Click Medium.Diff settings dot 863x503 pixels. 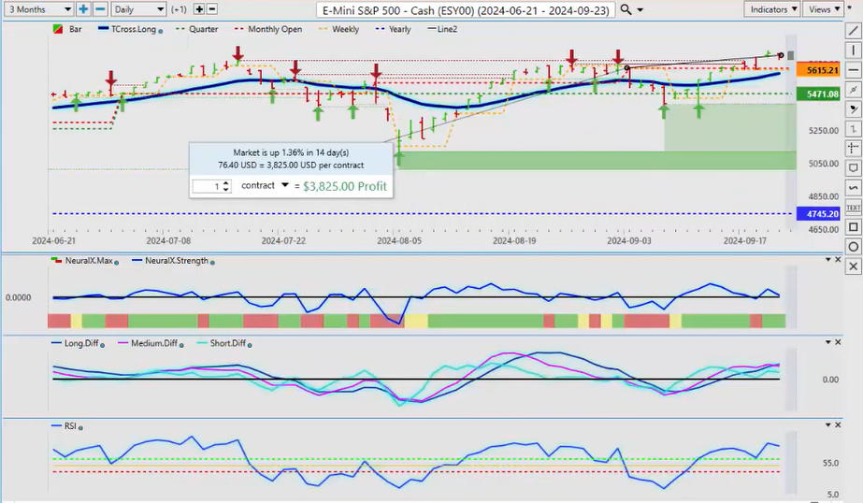click(181, 345)
